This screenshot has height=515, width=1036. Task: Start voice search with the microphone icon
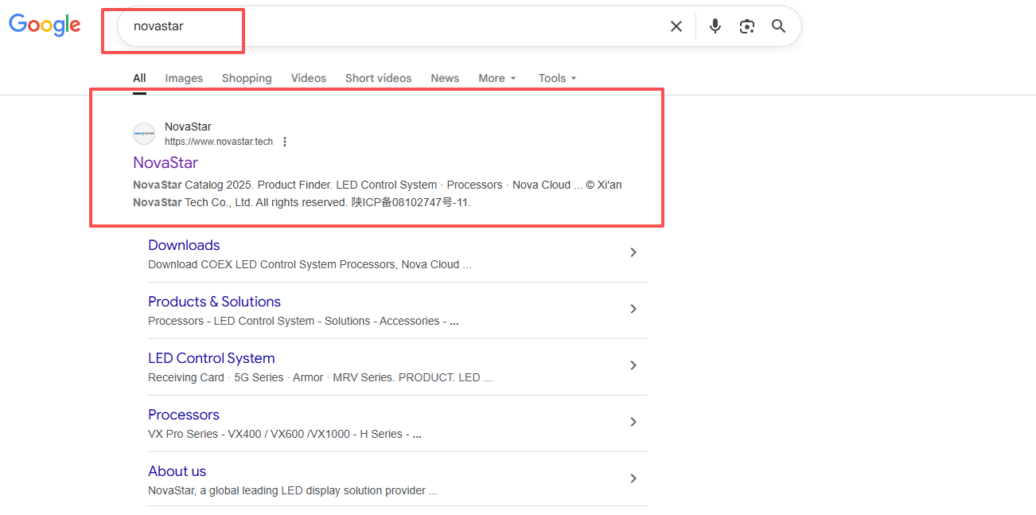point(715,26)
